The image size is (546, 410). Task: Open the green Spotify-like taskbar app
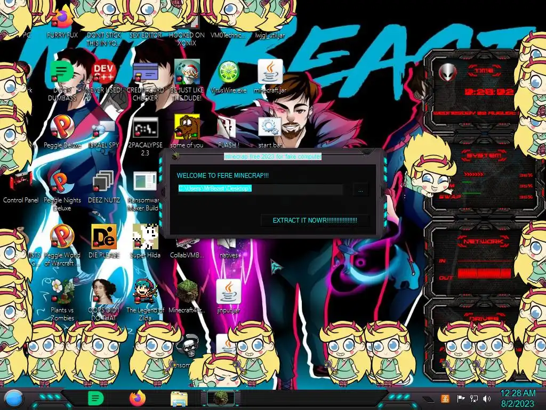(x=95, y=398)
